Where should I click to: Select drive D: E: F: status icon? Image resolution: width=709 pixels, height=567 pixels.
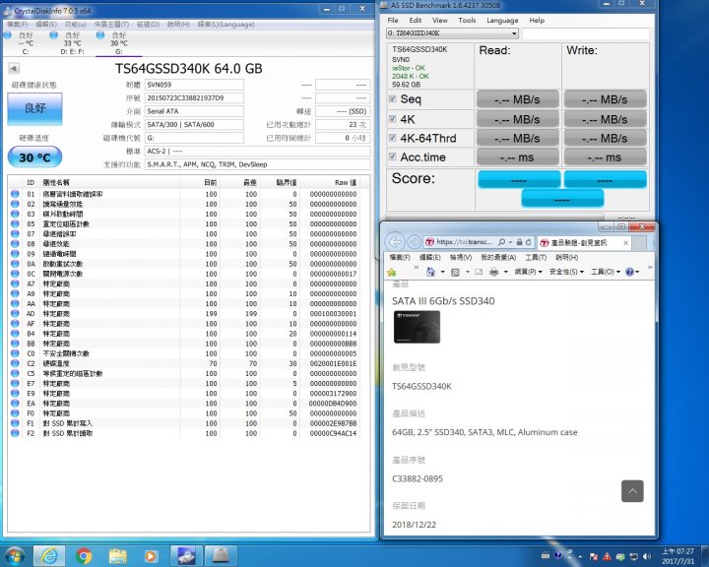(x=53, y=35)
